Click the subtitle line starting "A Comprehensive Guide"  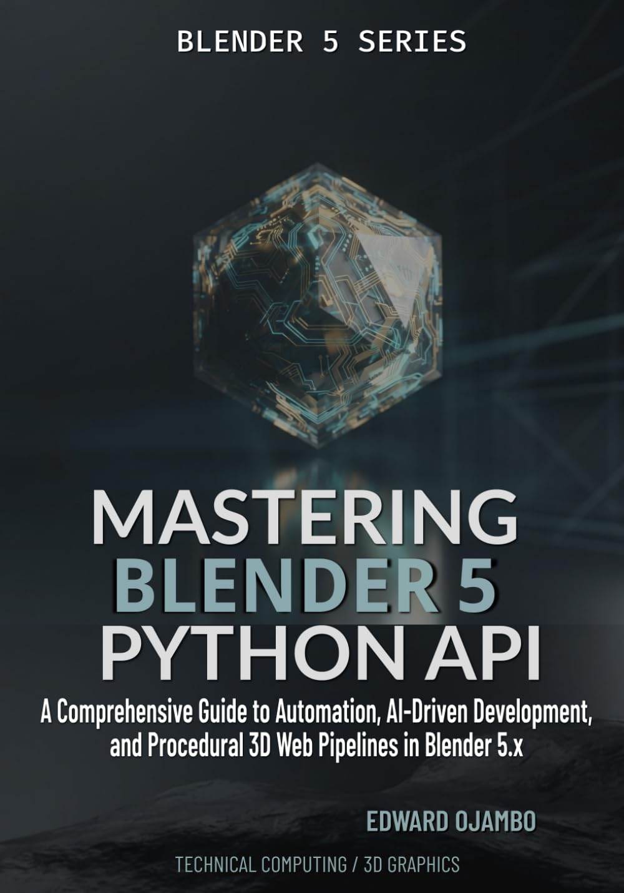pyautogui.click(x=316, y=714)
